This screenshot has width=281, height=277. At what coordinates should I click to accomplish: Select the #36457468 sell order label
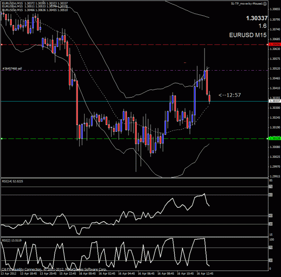(12, 68)
